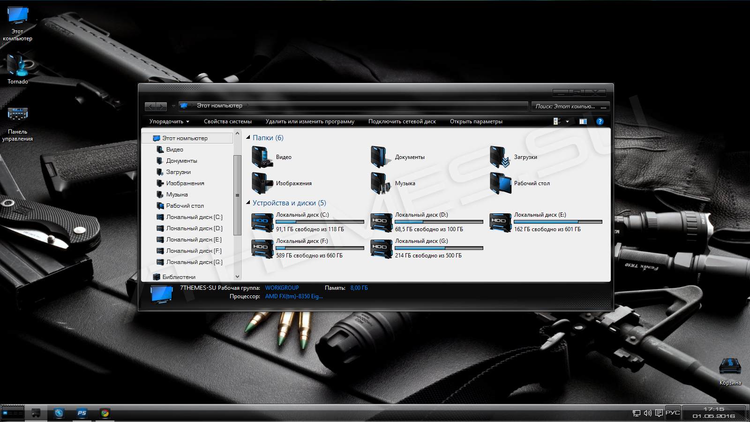Expand the path chevron after Этот компьютер in the address bar

click(x=247, y=106)
